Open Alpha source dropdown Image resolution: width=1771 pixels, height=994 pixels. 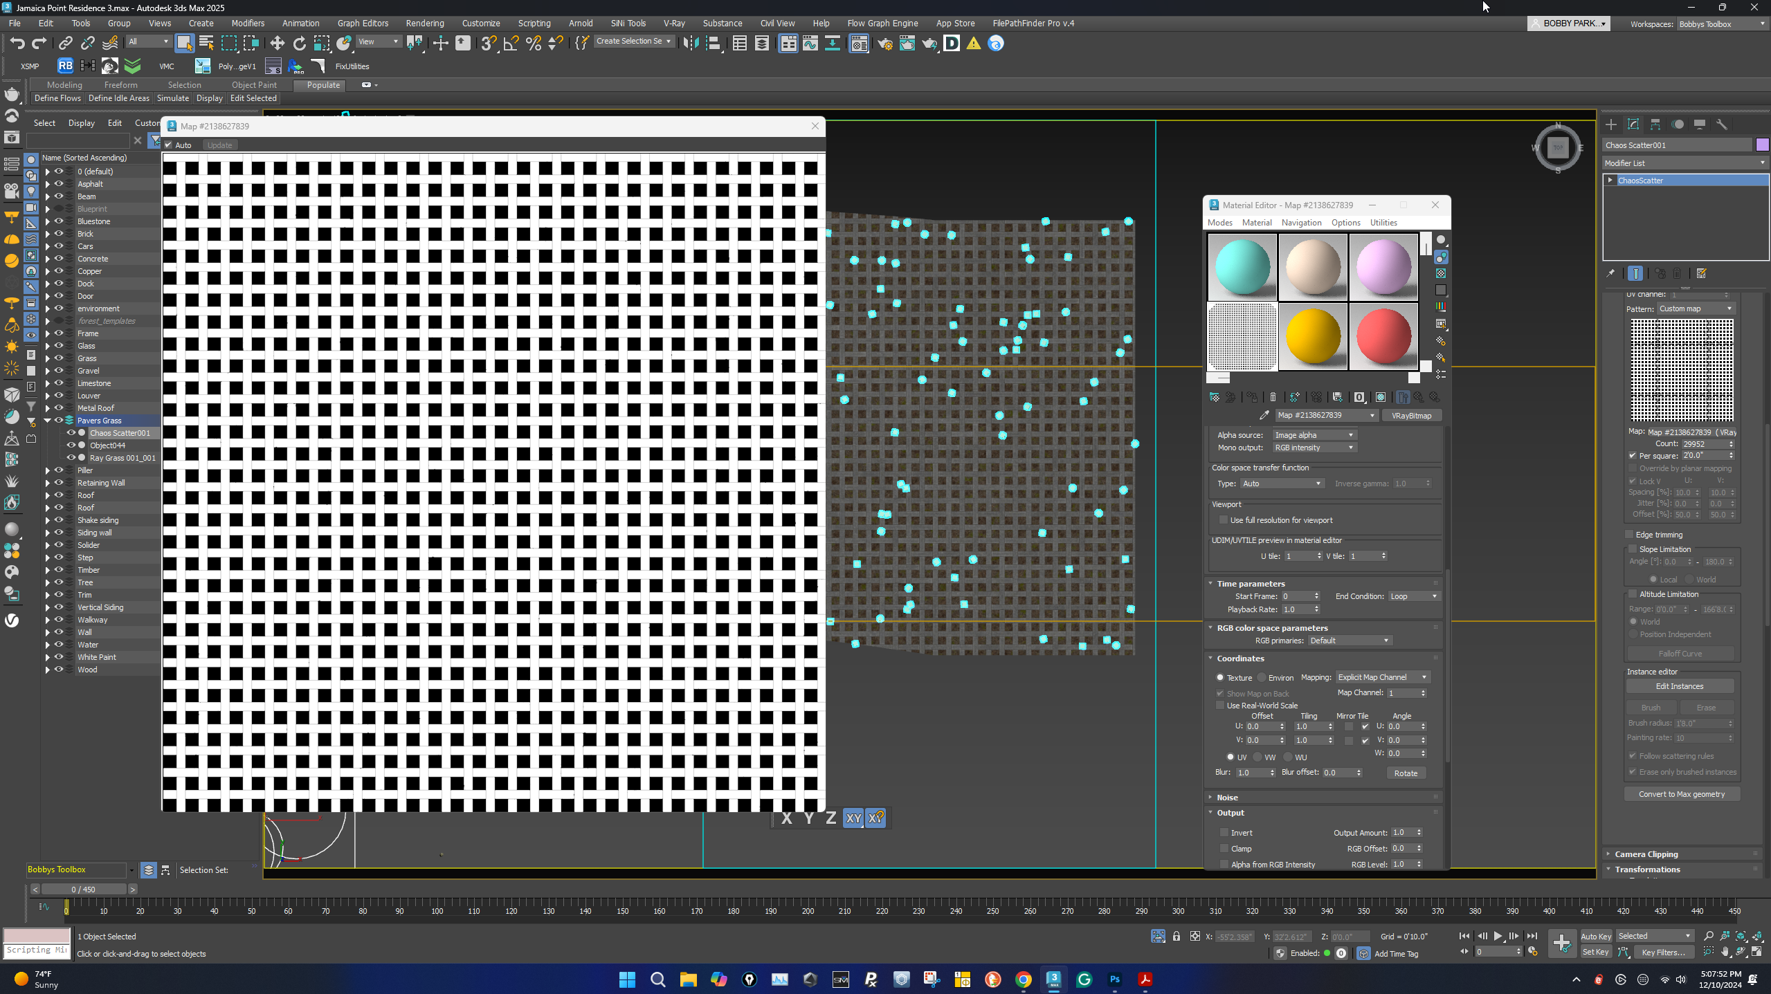1314,435
